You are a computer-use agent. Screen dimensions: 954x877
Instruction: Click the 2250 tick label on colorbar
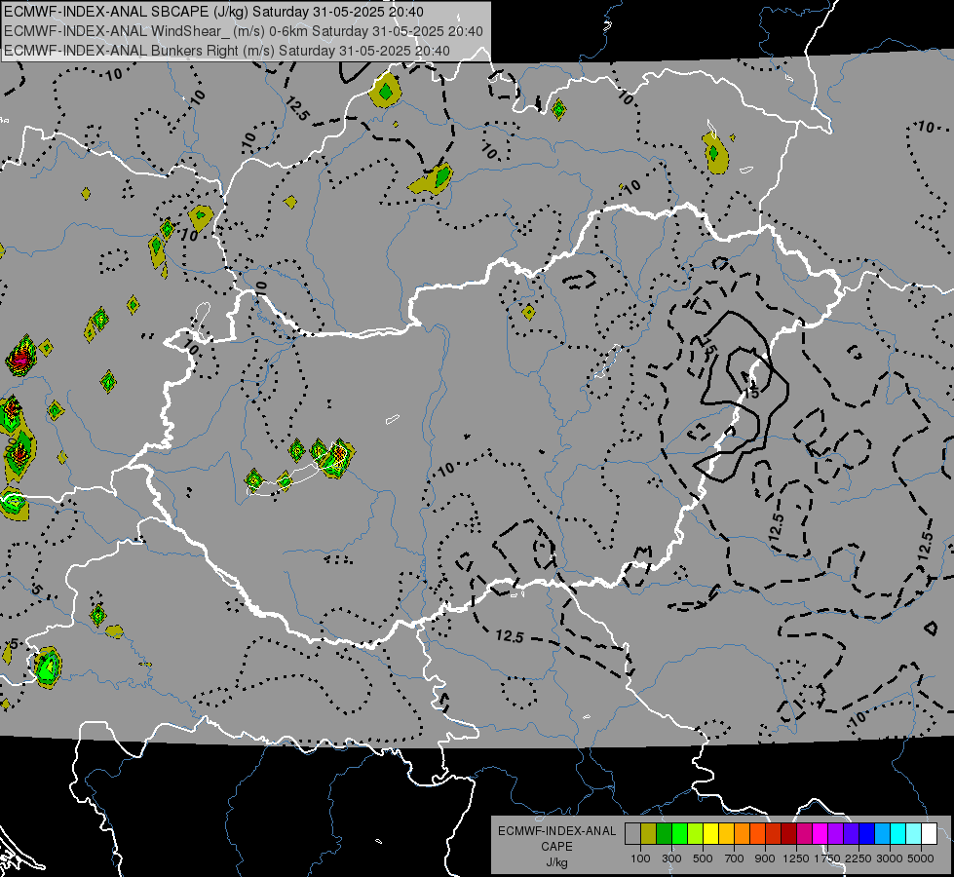tap(859, 858)
